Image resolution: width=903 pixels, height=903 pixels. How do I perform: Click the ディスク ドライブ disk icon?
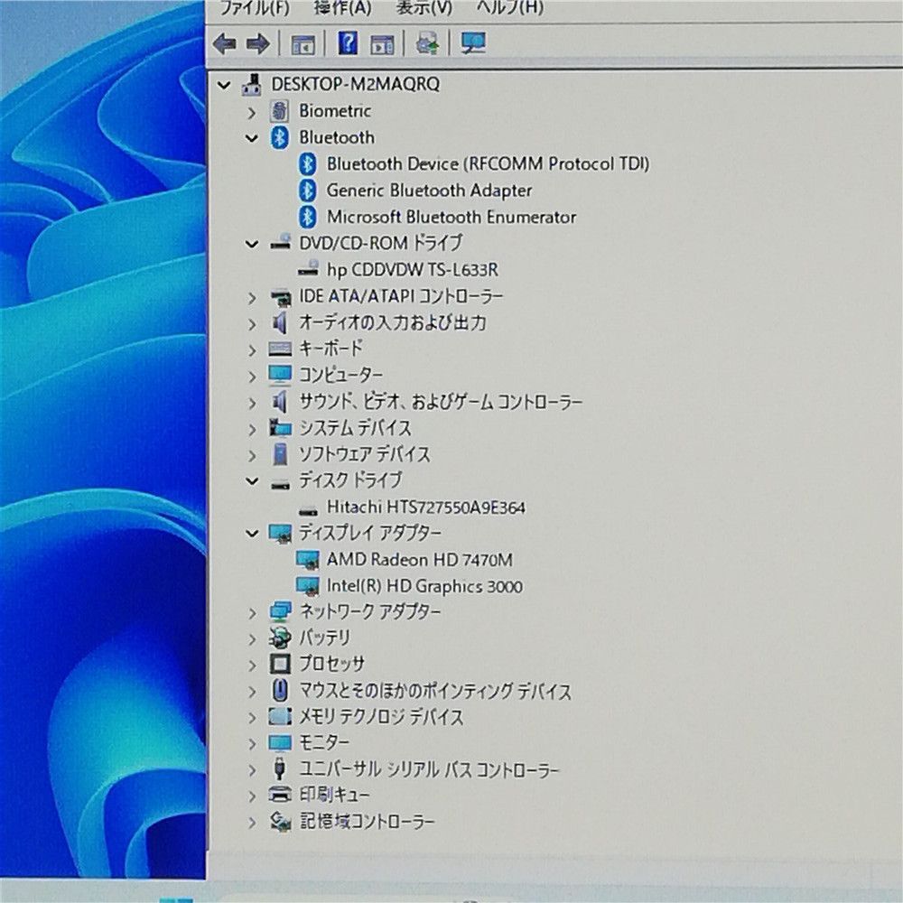(x=281, y=483)
